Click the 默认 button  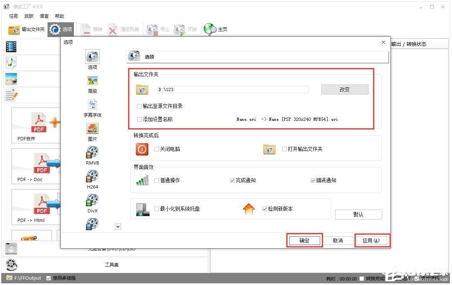(358, 214)
